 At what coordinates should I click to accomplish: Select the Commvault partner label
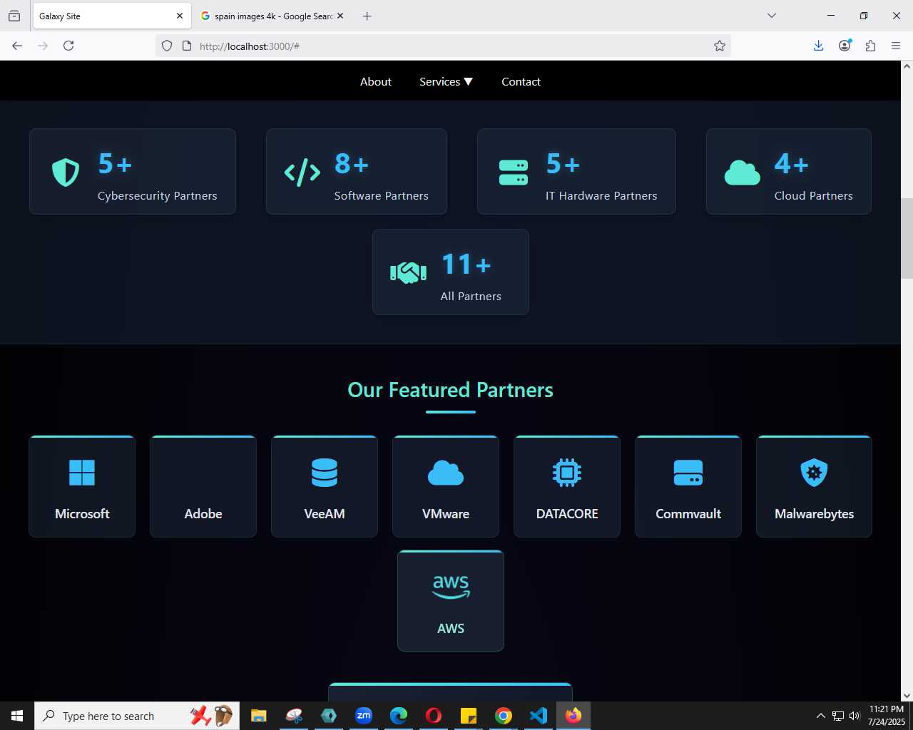[688, 514]
